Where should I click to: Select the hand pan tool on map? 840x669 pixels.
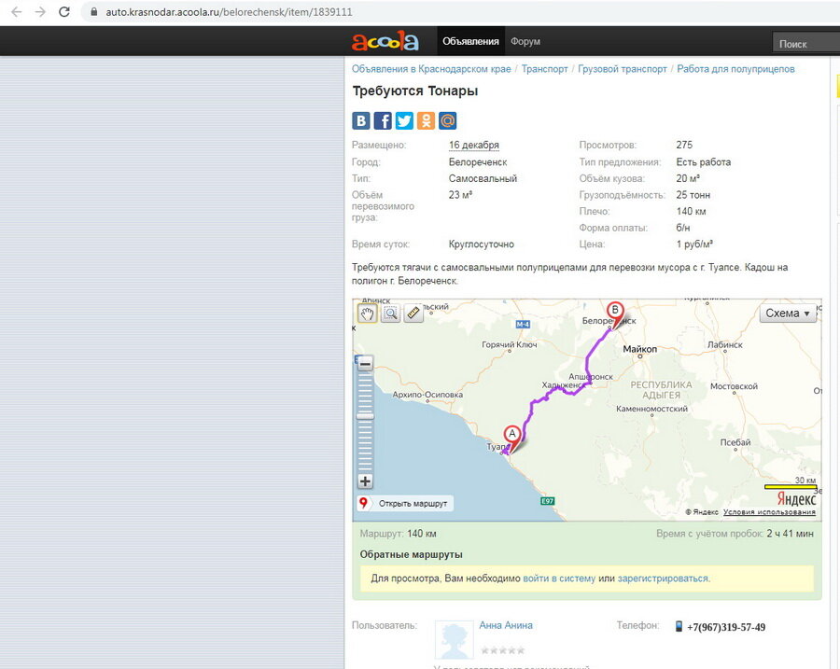(367, 314)
